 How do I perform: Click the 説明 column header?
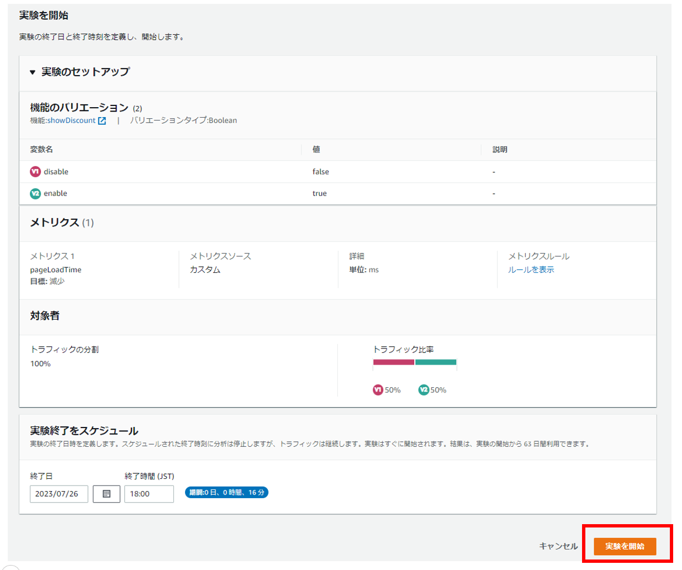pos(500,150)
